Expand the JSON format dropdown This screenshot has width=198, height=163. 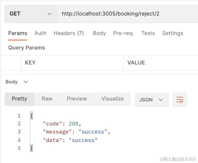coord(151,100)
